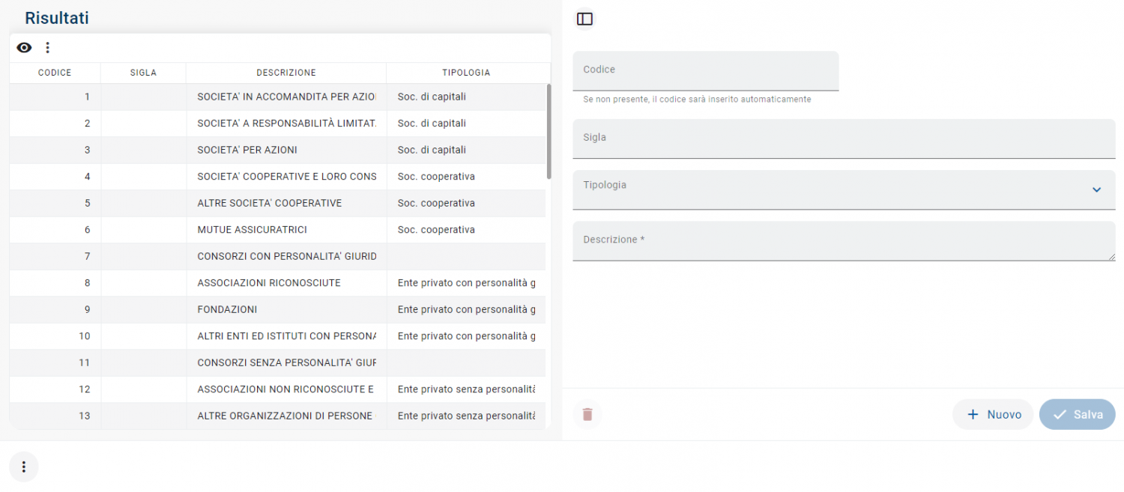
Task: Click the trash delete icon
Action: click(x=587, y=414)
